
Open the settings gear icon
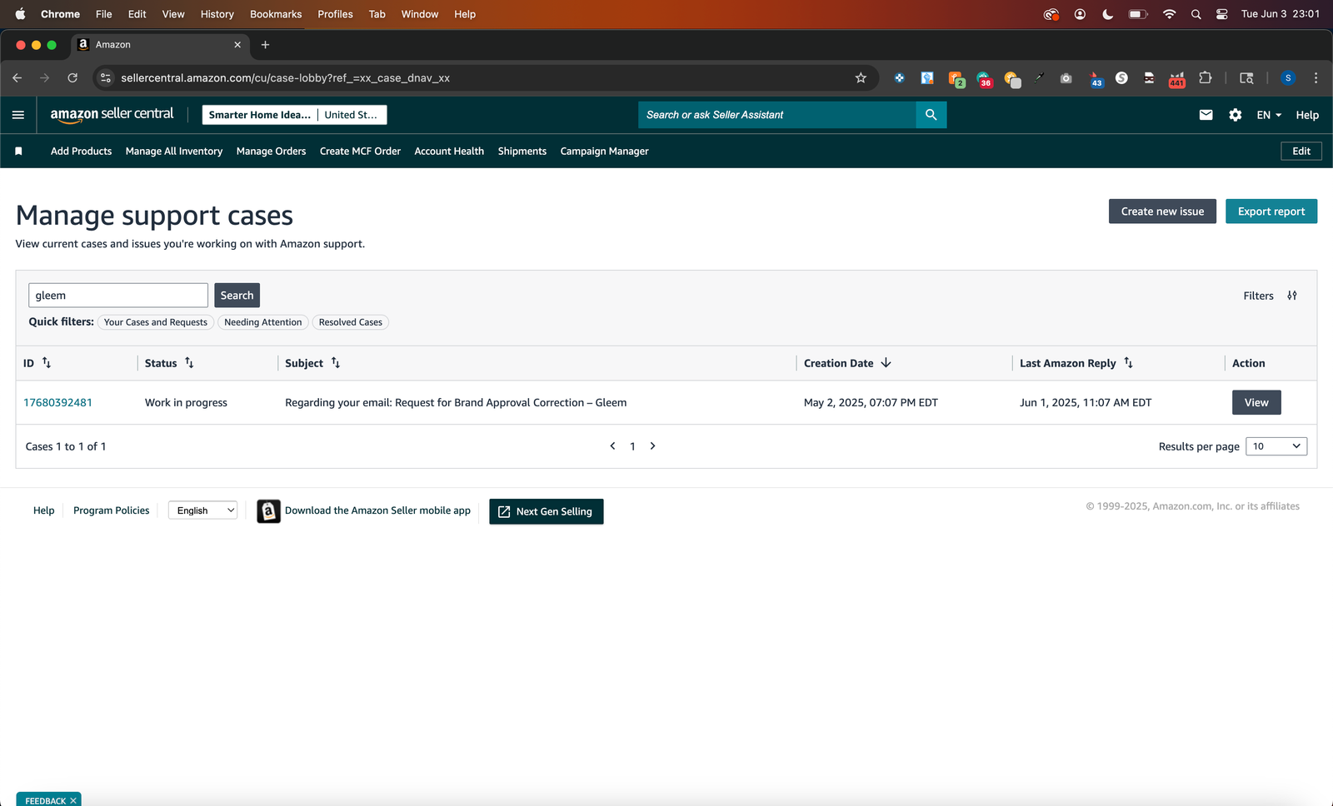click(1236, 115)
